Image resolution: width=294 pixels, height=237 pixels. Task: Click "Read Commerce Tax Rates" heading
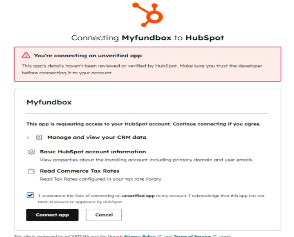point(80,171)
